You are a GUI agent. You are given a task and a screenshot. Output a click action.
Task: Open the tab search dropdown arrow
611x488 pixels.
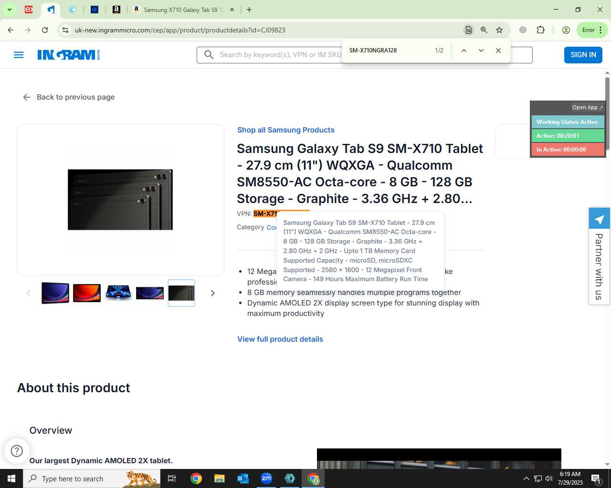point(9,10)
